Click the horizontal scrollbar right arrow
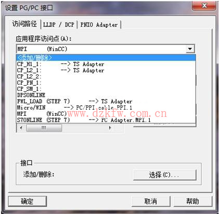Image resolution: width=219 pixels, height=214 pixels. click(x=110, y=128)
